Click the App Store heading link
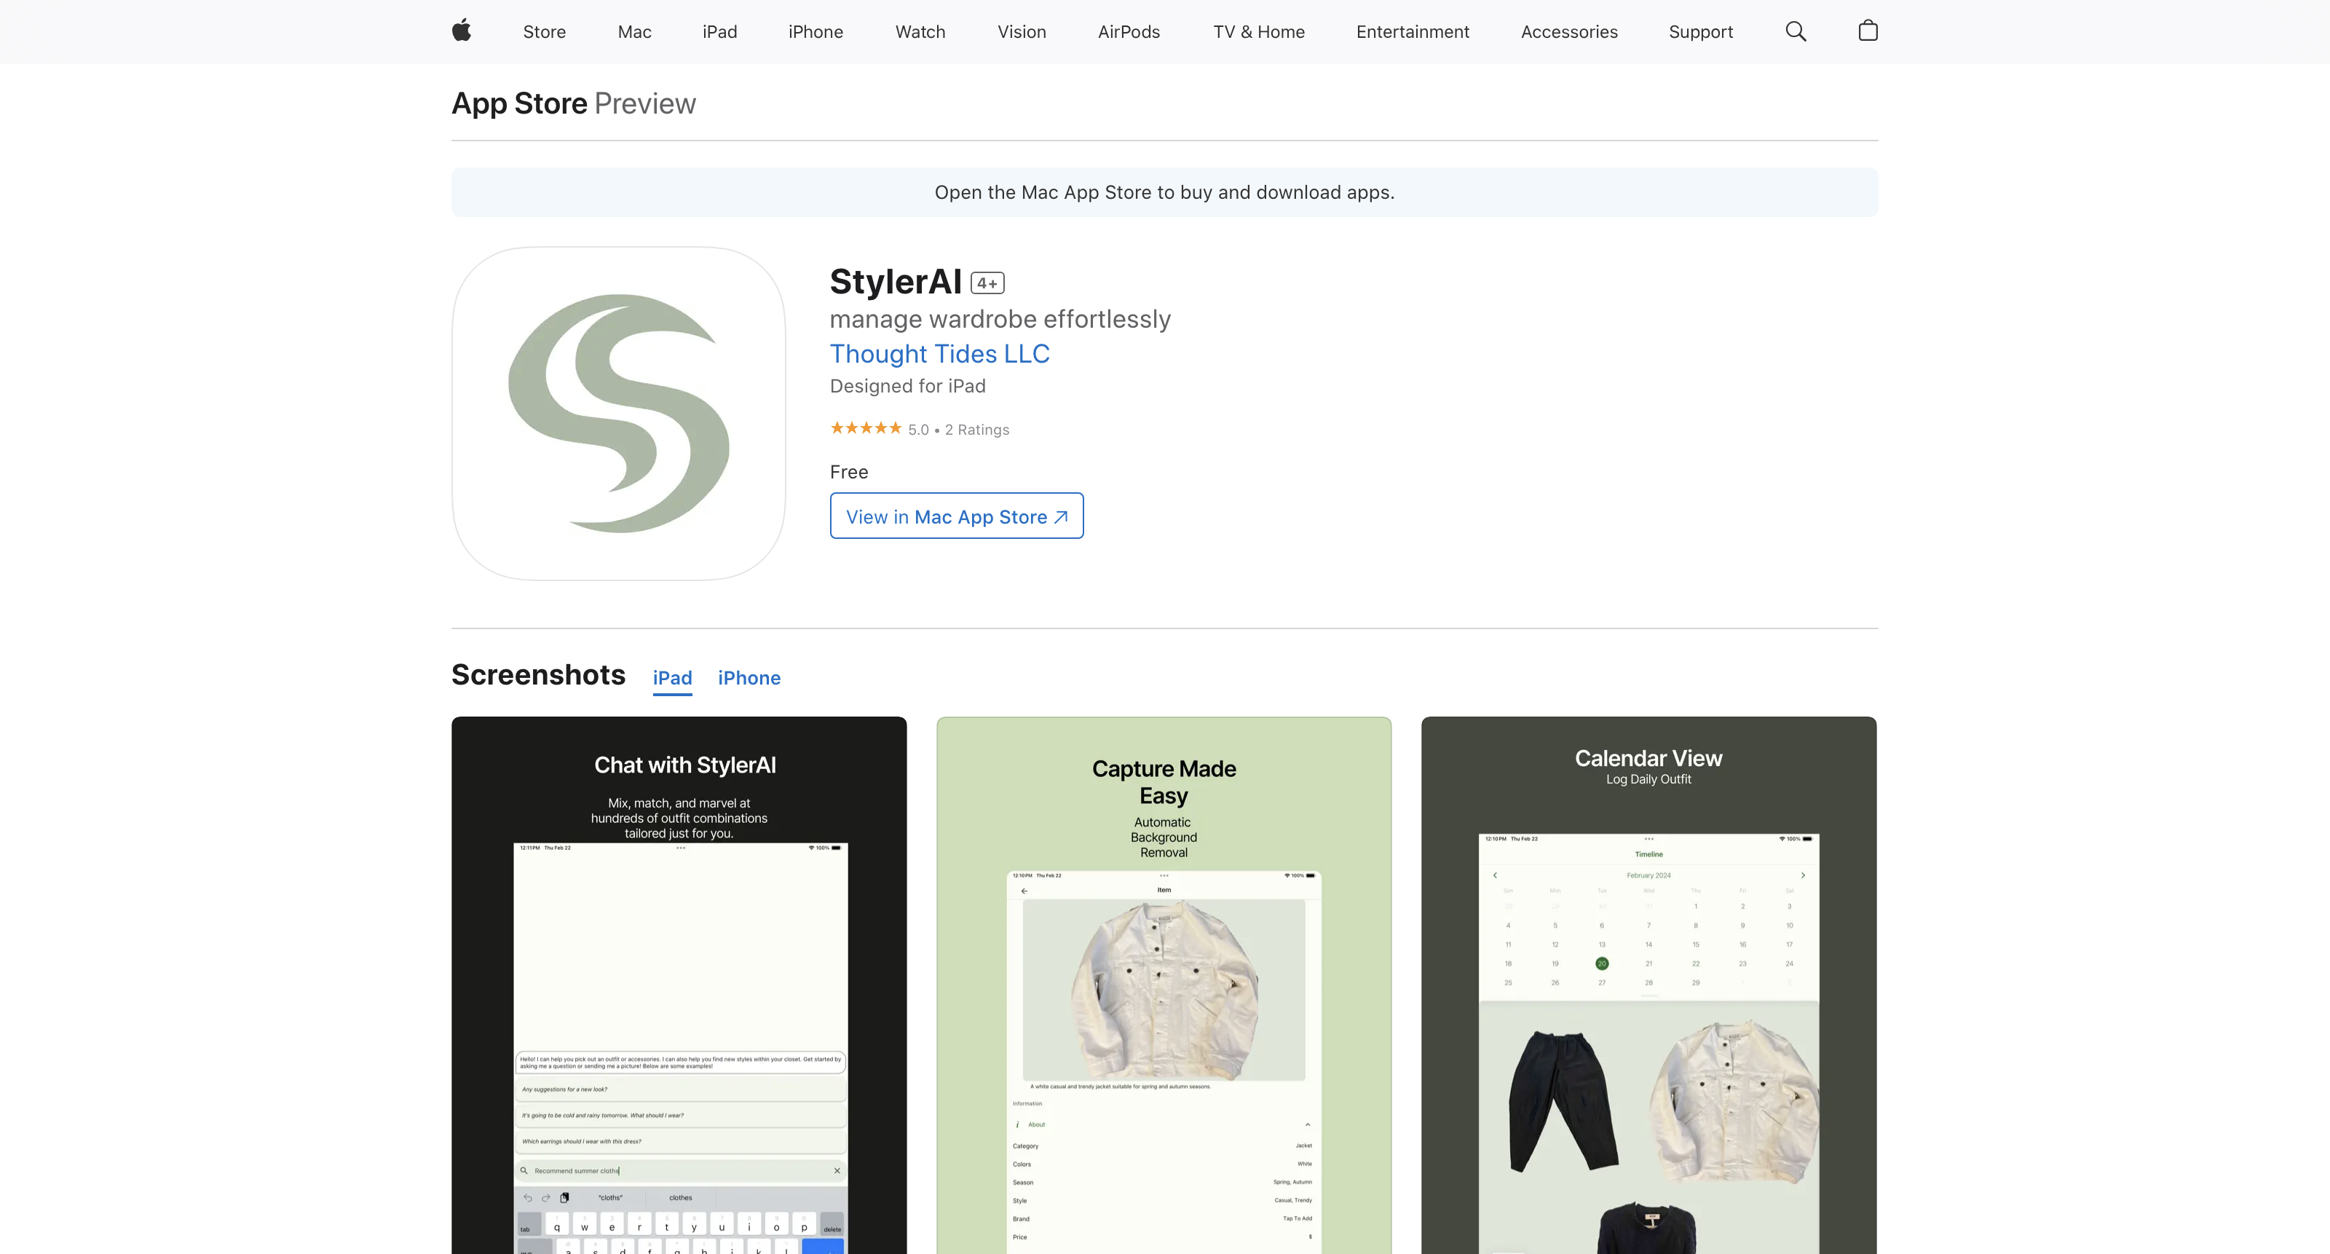This screenshot has width=2330, height=1254. click(519, 103)
